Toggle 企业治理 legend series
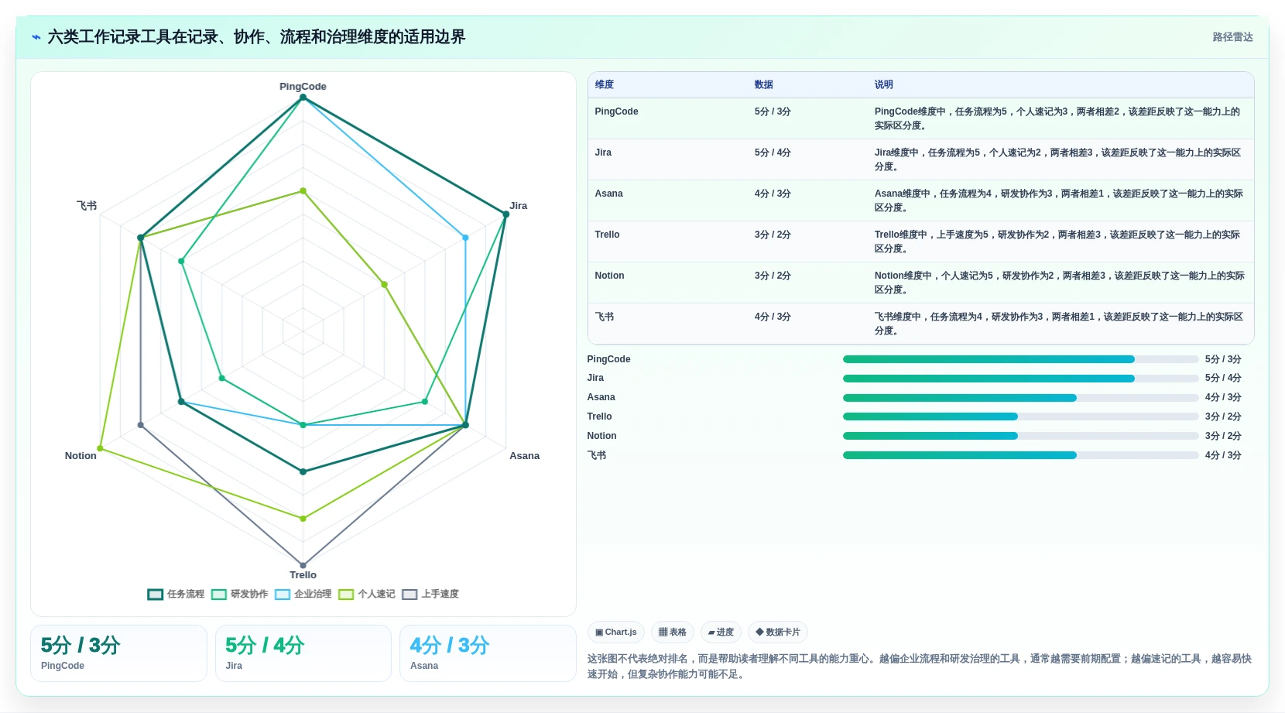1285x713 pixels. (303, 594)
